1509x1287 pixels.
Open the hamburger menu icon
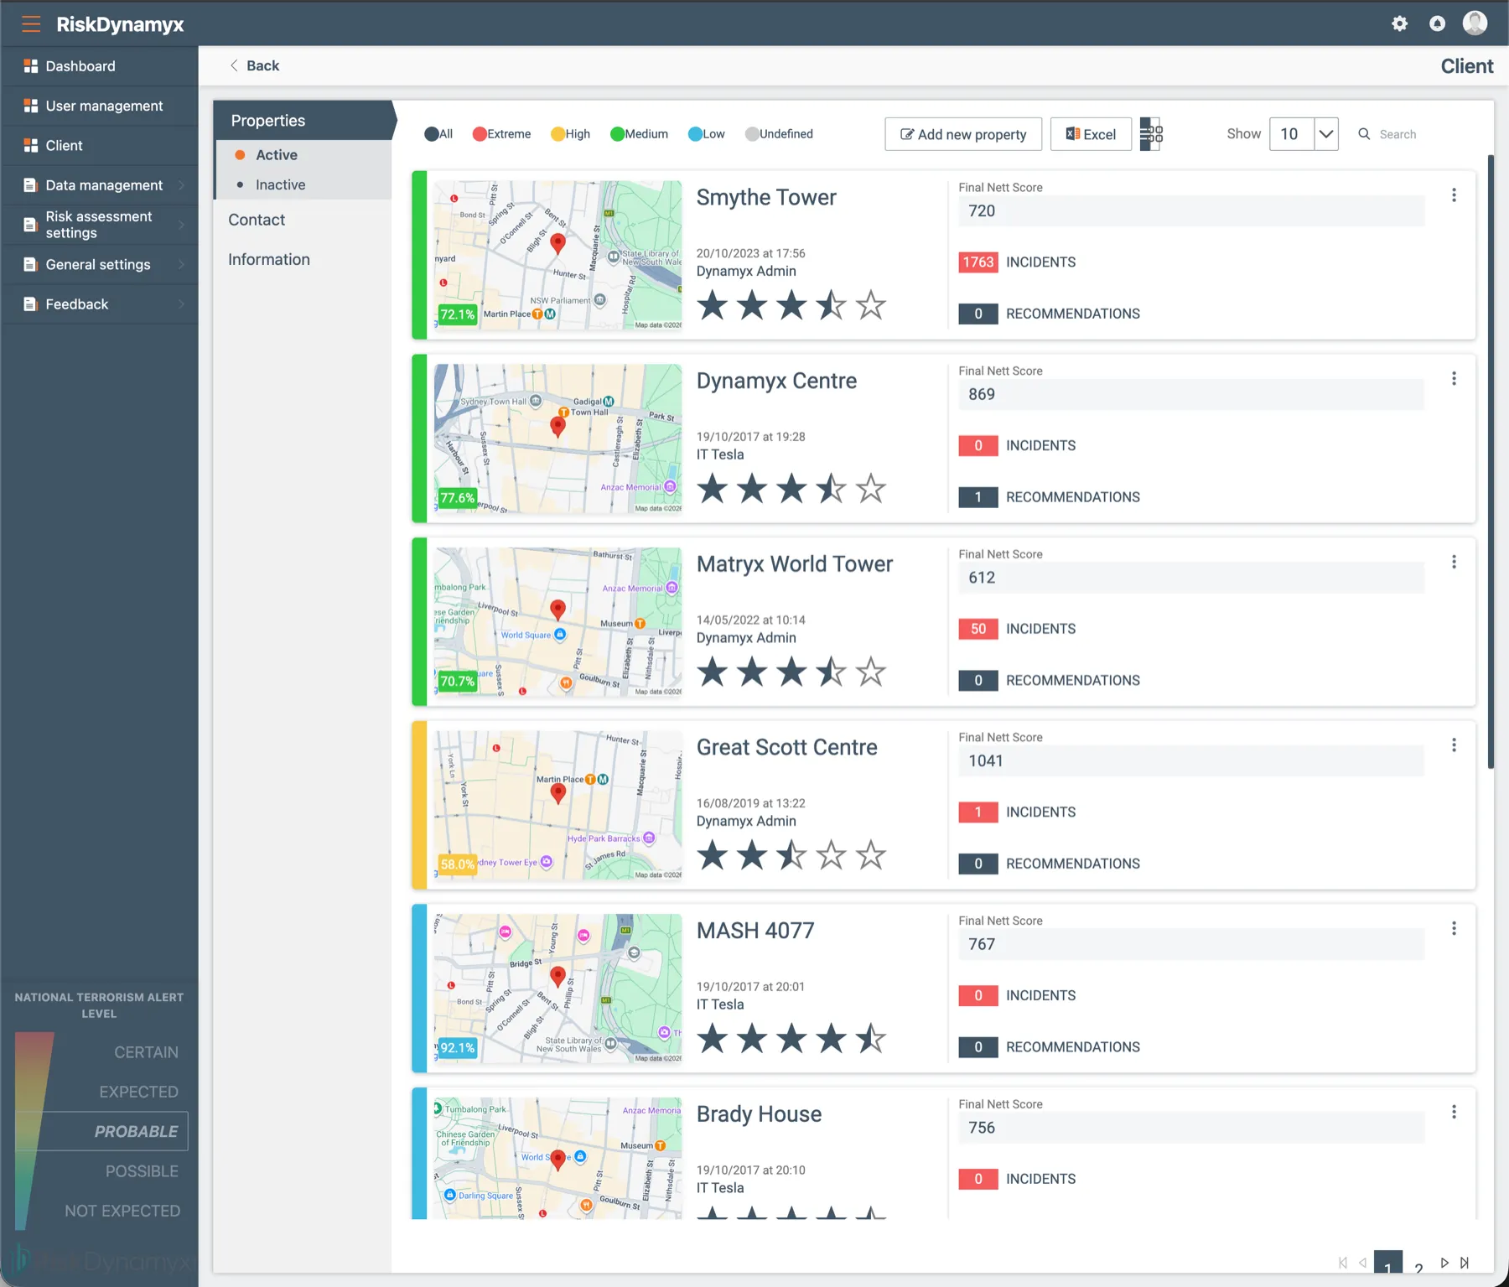(31, 24)
